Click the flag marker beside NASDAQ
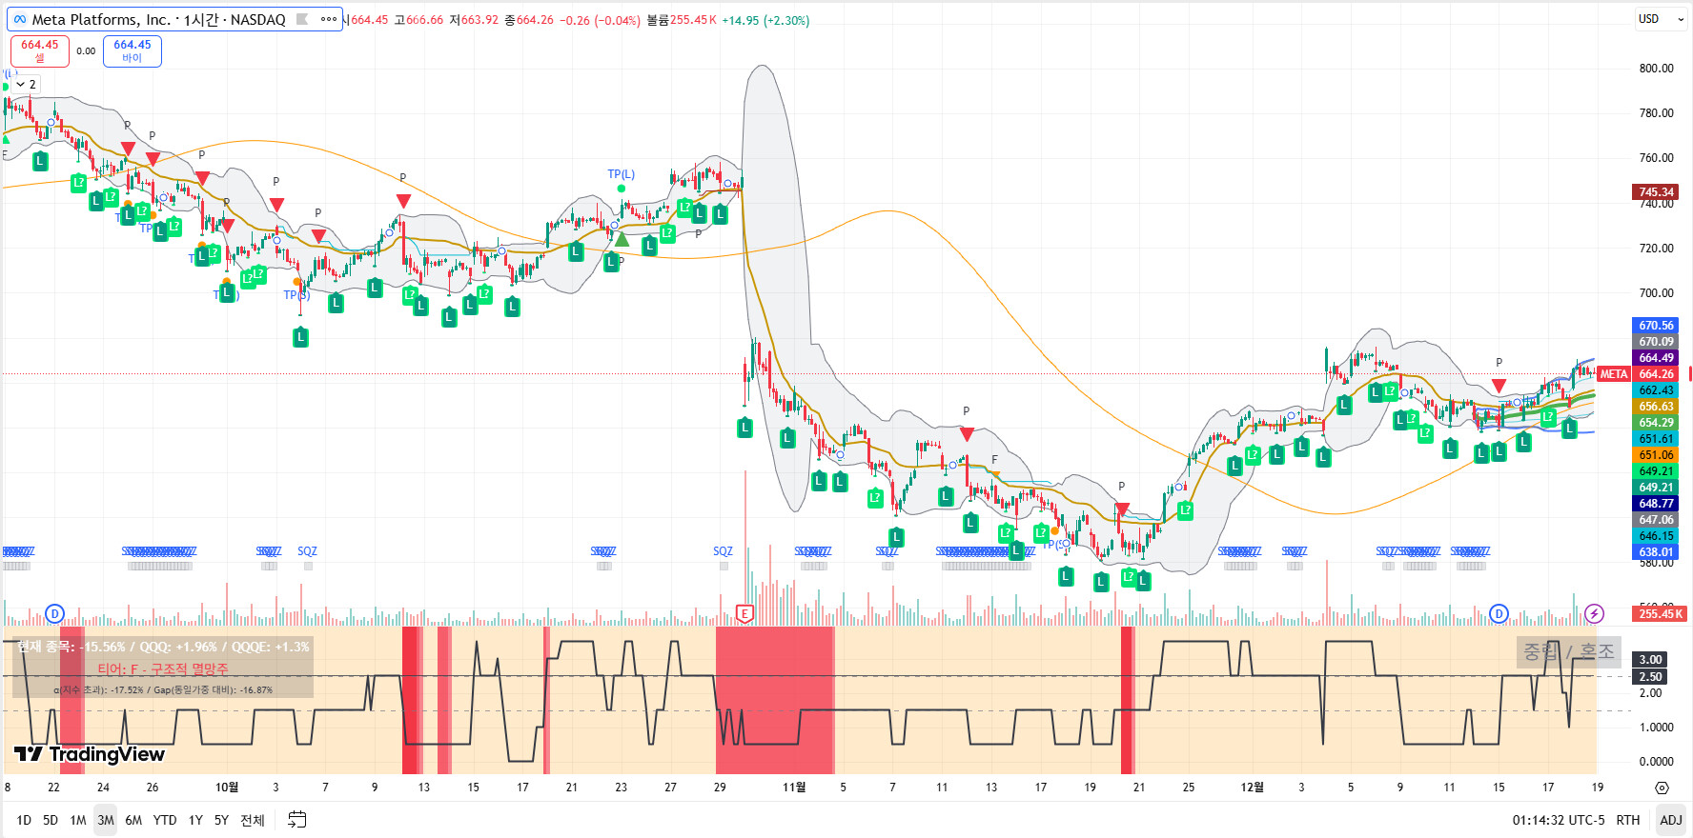This screenshot has width=1693, height=838. (x=302, y=19)
